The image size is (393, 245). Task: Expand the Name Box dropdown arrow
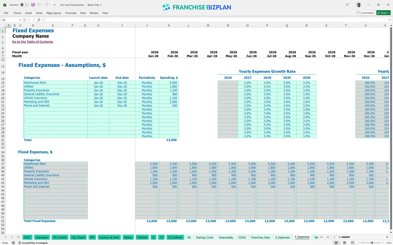coord(20,20)
